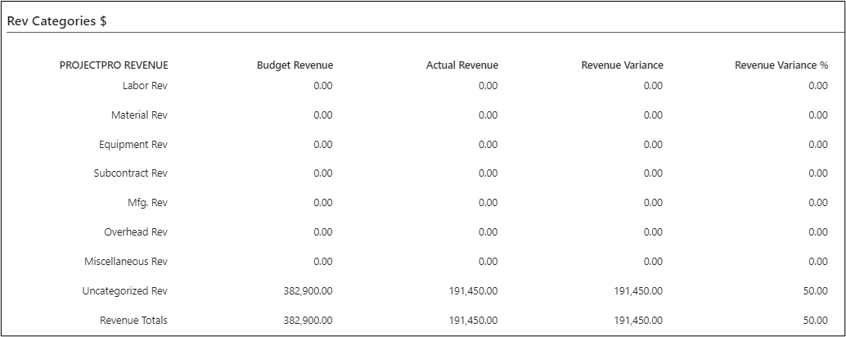Click the Material Rev row label

(x=139, y=115)
